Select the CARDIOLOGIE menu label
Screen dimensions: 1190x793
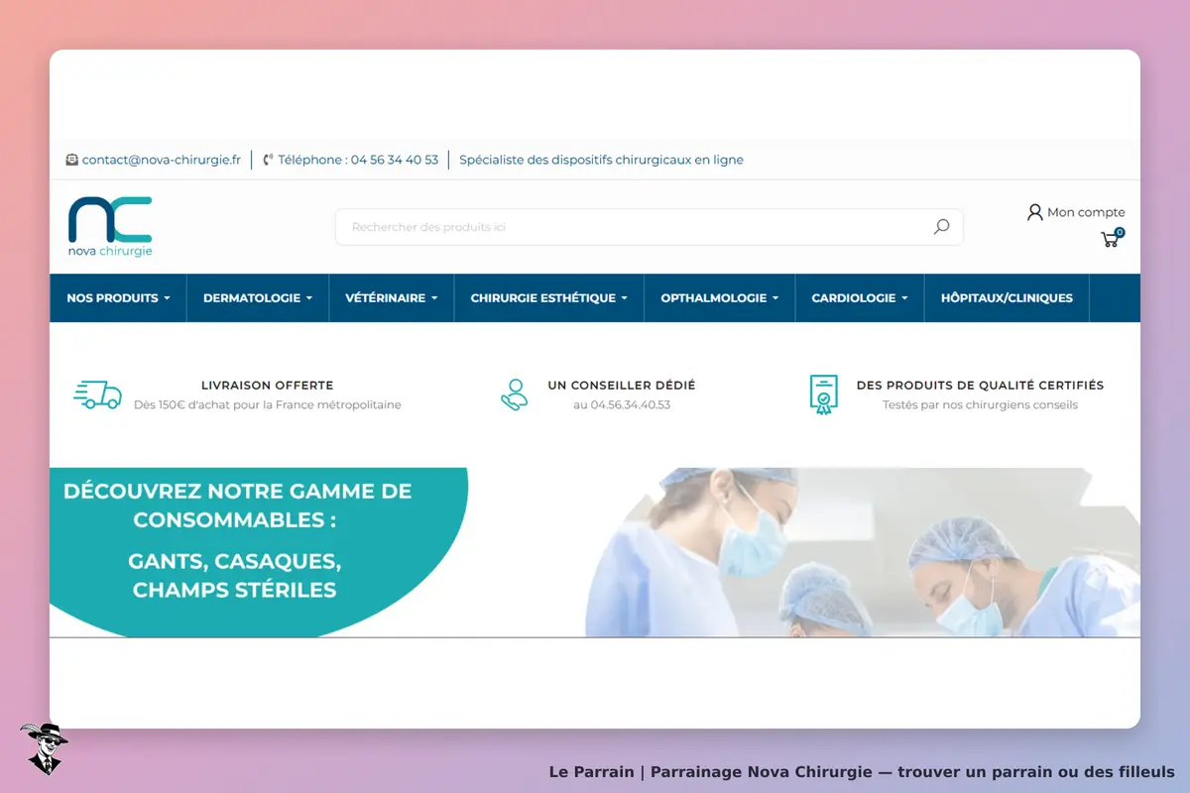854,298
